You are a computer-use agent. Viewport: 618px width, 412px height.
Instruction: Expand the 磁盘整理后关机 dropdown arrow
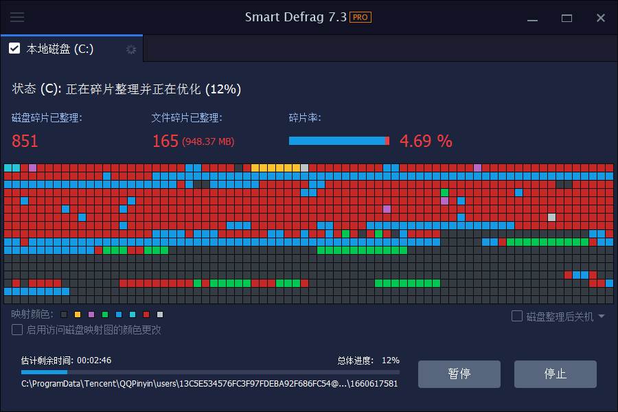(602, 317)
